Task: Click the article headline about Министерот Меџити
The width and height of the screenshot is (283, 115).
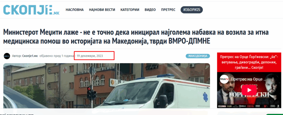Action: point(136,37)
